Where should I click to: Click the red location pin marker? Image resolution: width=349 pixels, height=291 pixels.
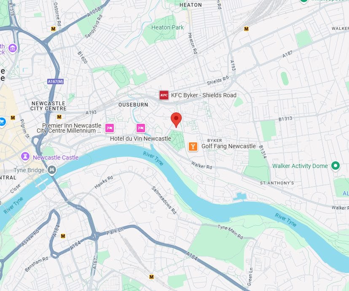(x=176, y=120)
